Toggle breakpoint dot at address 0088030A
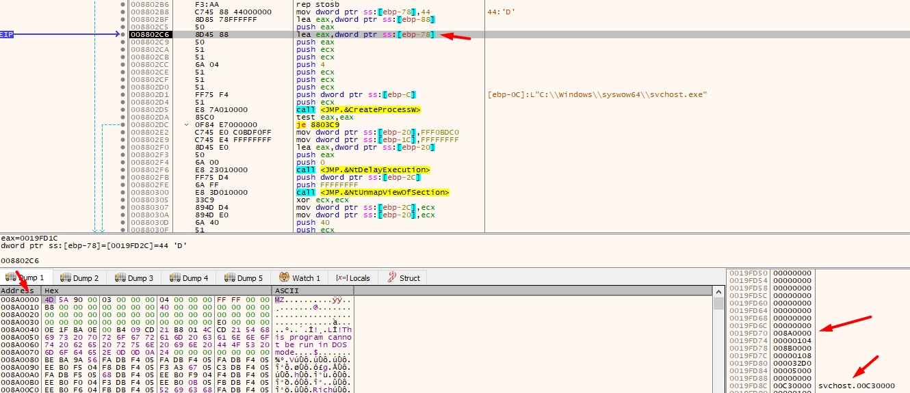The height and width of the screenshot is (393, 910). (x=123, y=215)
